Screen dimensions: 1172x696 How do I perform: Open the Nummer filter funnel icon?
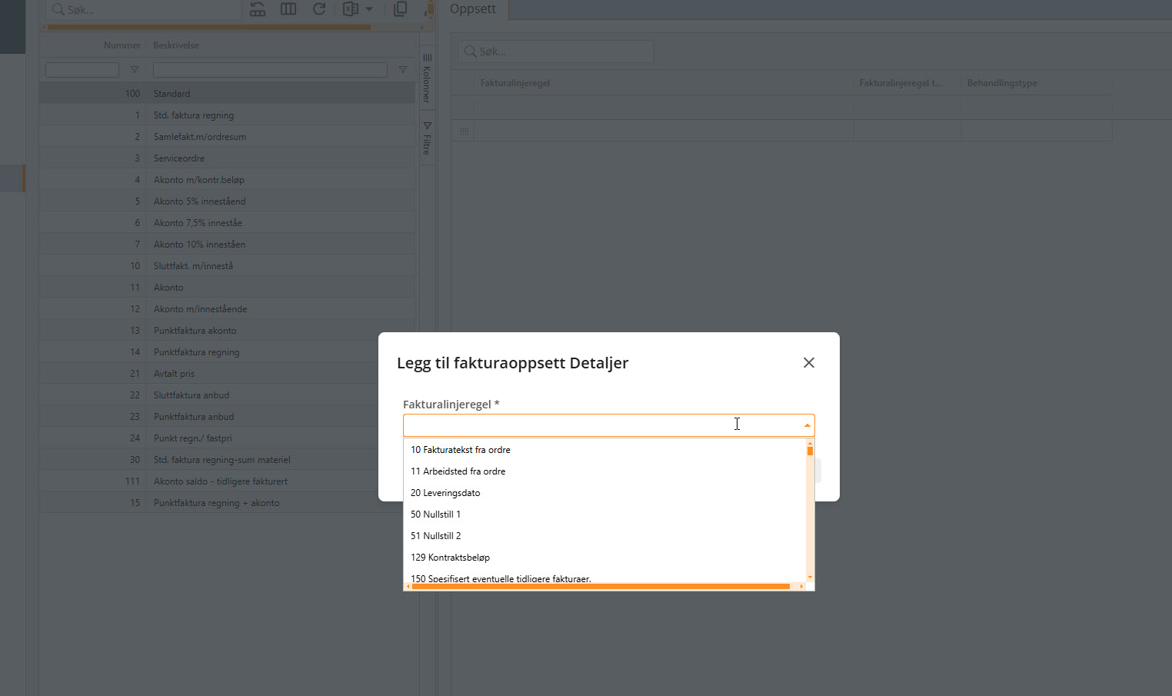pyautogui.click(x=135, y=70)
